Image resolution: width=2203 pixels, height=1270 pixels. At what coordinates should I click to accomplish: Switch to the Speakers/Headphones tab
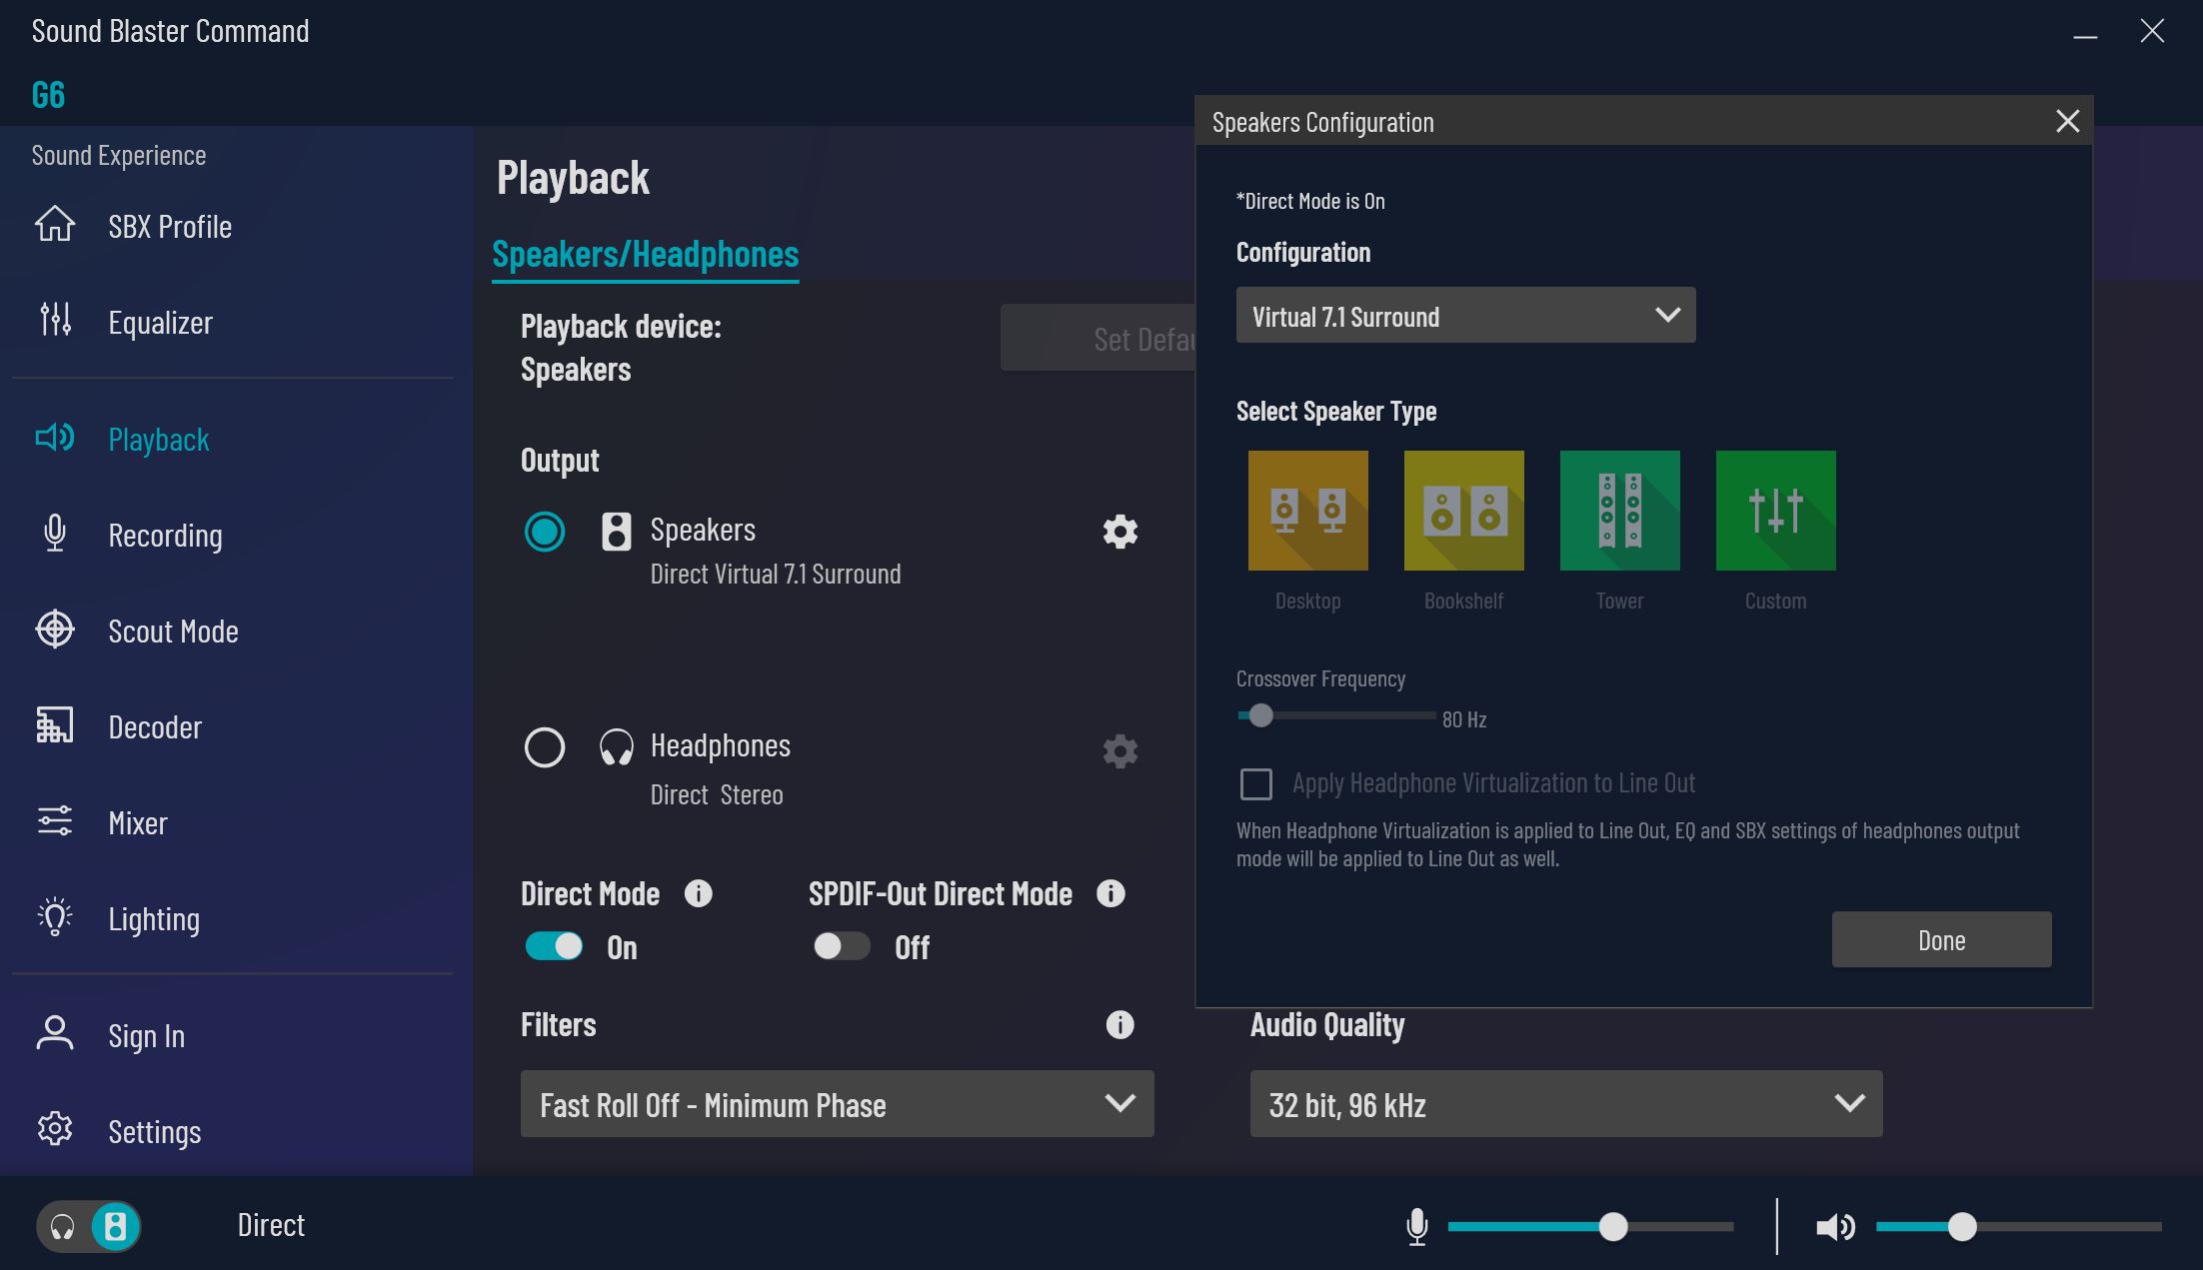click(645, 255)
